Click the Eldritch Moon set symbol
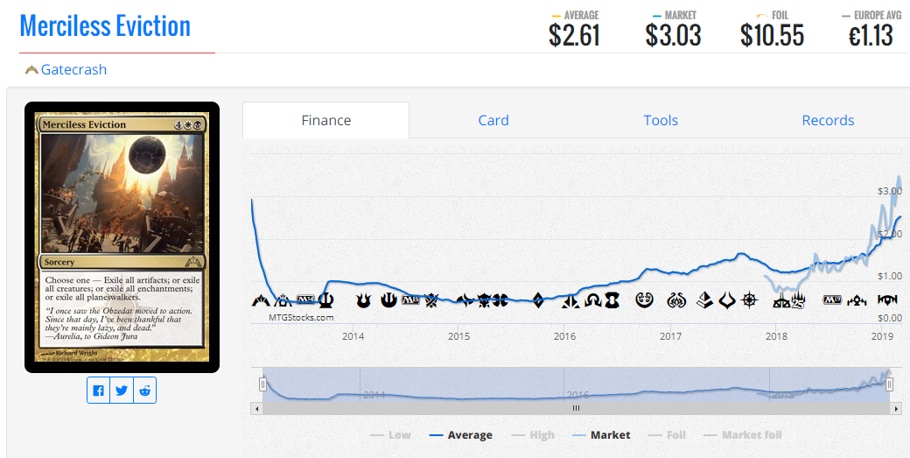910x458 pixels. 612,300
